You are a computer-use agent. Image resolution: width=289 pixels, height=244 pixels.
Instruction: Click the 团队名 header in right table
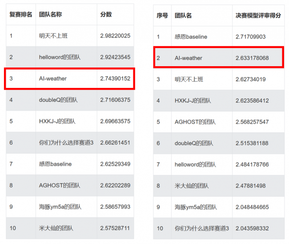(x=183, y=16)
